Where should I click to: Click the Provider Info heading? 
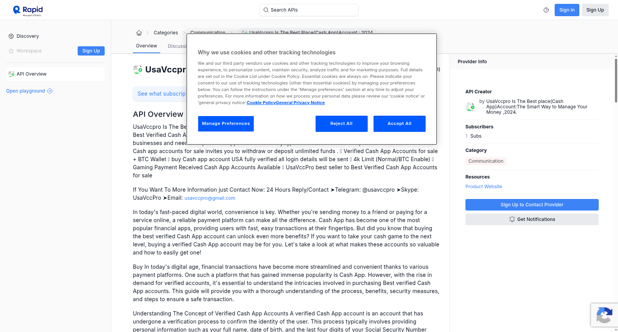(x=472, y=62)
